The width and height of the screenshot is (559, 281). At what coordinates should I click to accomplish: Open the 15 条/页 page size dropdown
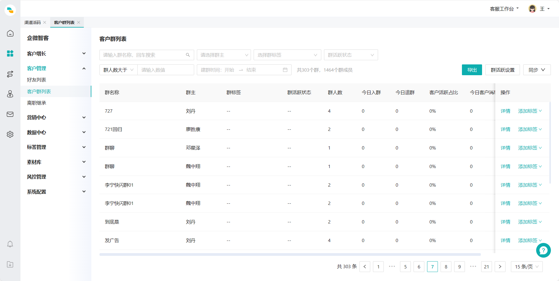point(527,267)
